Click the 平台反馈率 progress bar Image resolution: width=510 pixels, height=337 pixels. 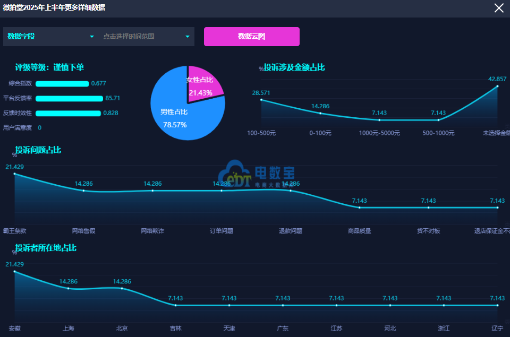pyautogui.click(x=69, y=99)
